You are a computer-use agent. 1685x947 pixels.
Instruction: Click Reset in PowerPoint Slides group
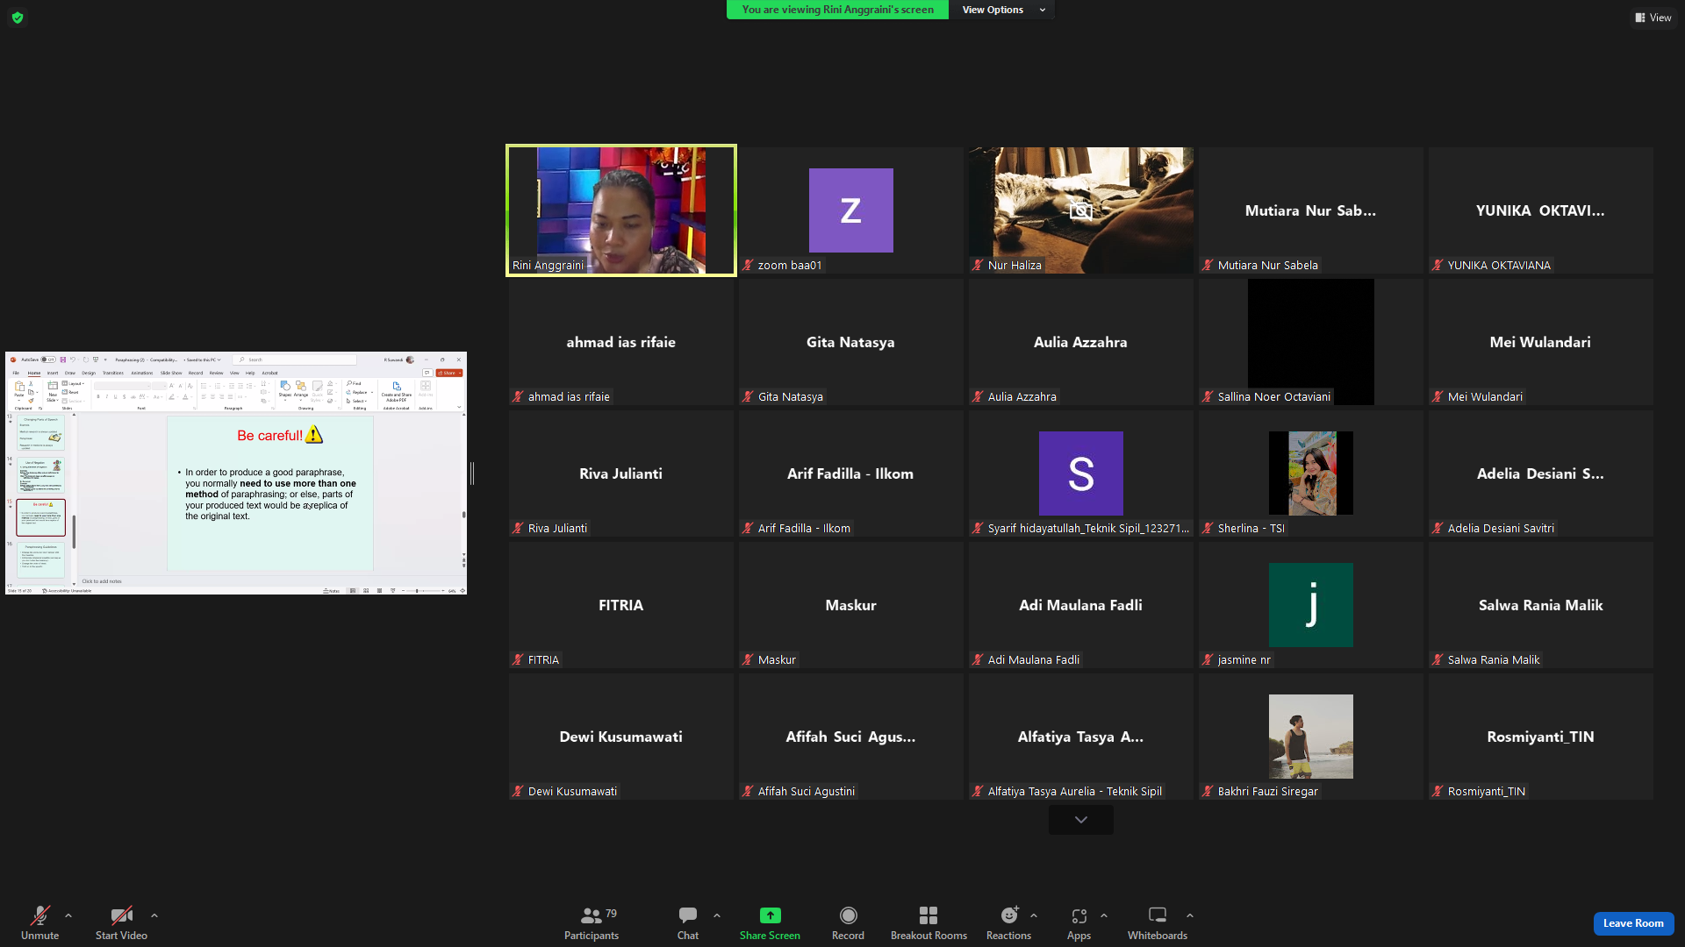[x=70, y=392]
